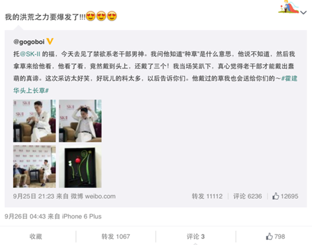Open the dropdown arrow beside the poster avatar
Screen dimensions: 312x245
[303, 13]
